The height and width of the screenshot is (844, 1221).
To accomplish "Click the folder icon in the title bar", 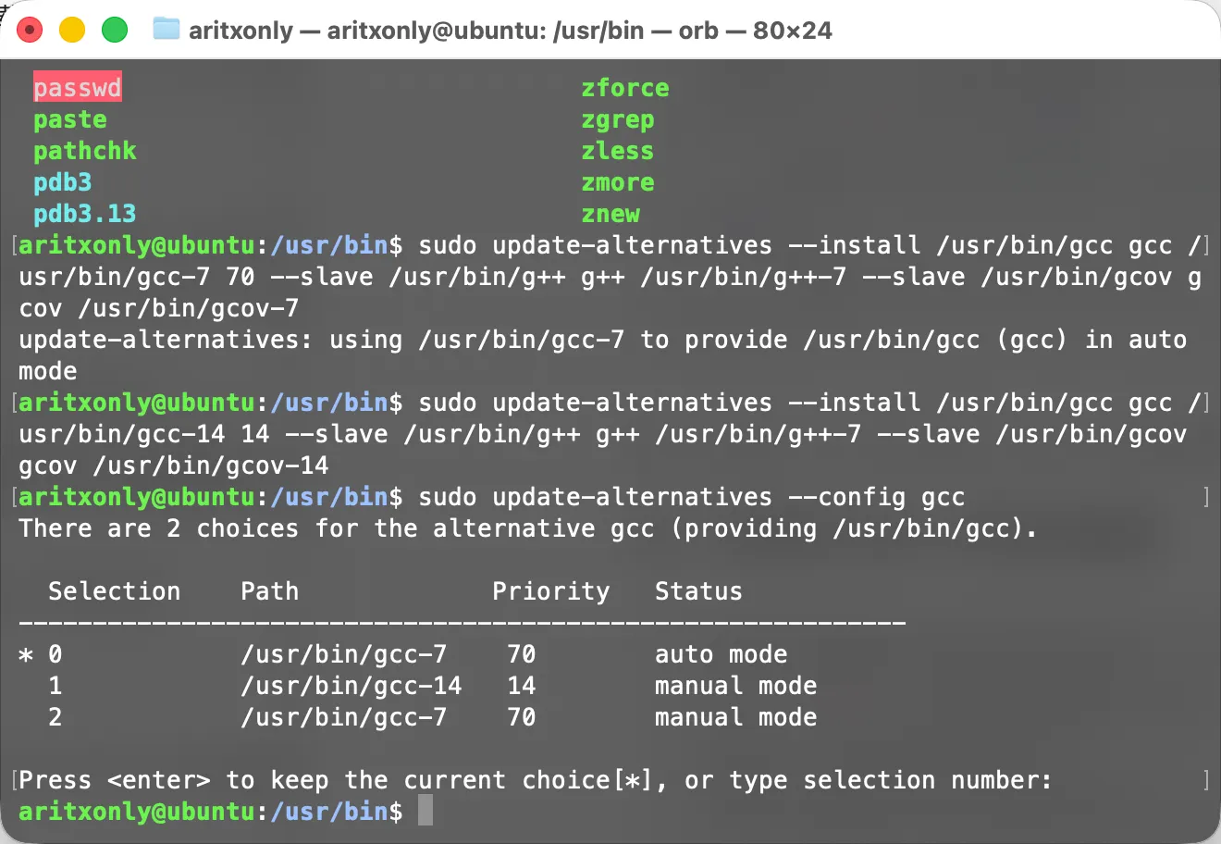I will (x=166, y=30).
